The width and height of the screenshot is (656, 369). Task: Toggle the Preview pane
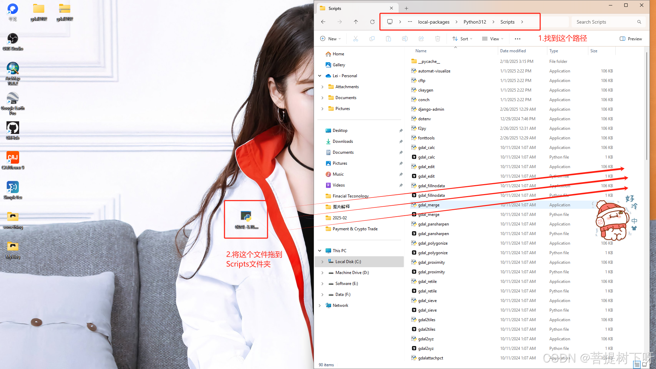pos(631,39)
